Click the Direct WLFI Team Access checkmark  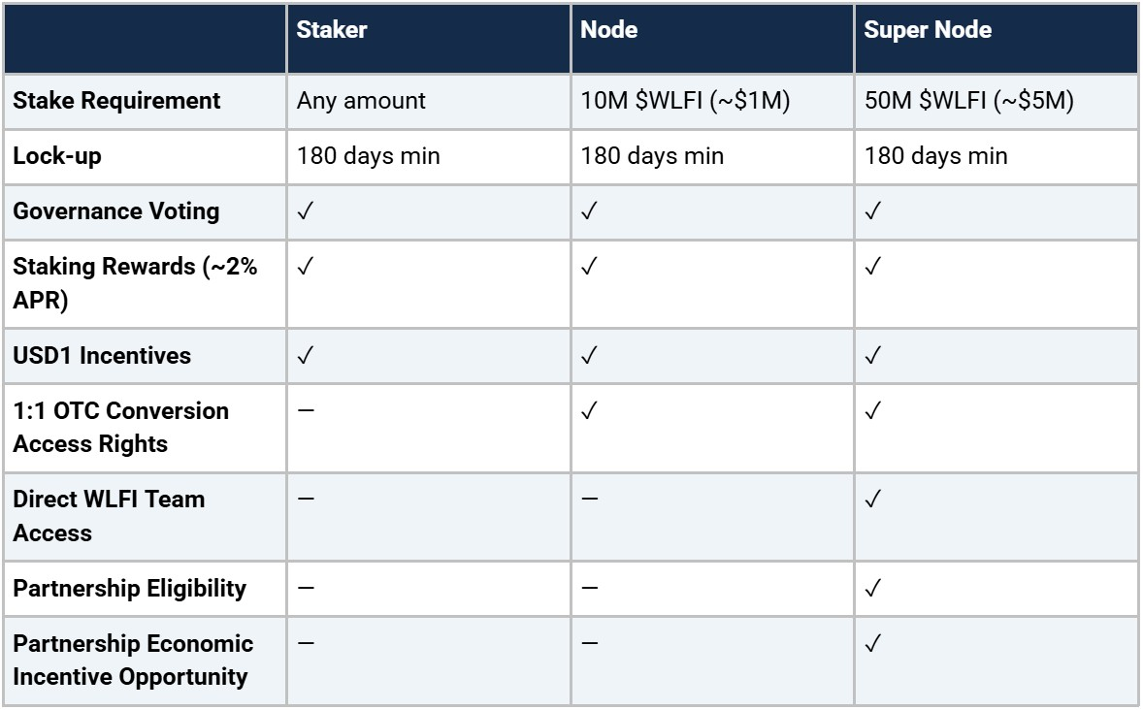(870, 500)
